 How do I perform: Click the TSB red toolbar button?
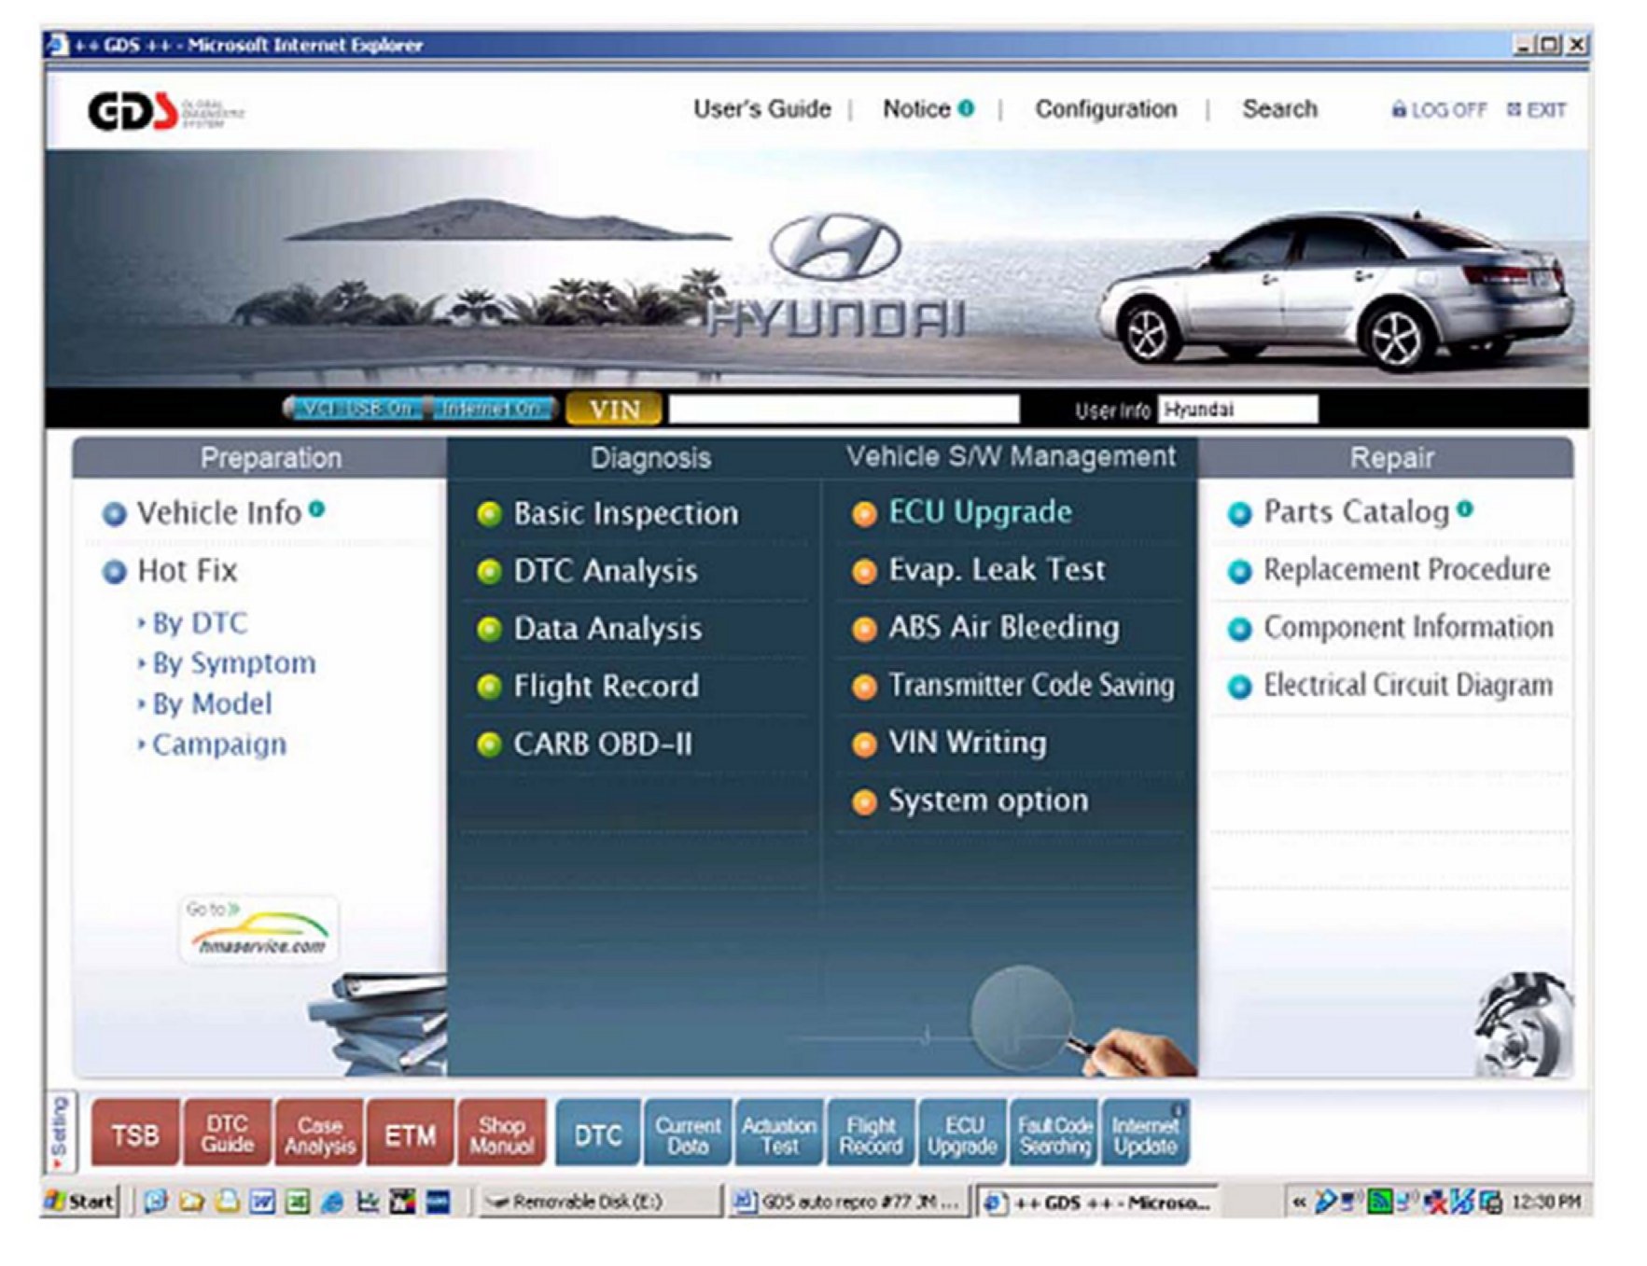134,1134
